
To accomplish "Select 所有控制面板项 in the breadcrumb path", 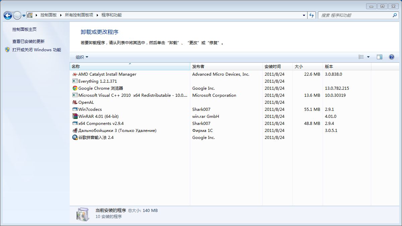I will pyautogui.click(x=79, y=15).
